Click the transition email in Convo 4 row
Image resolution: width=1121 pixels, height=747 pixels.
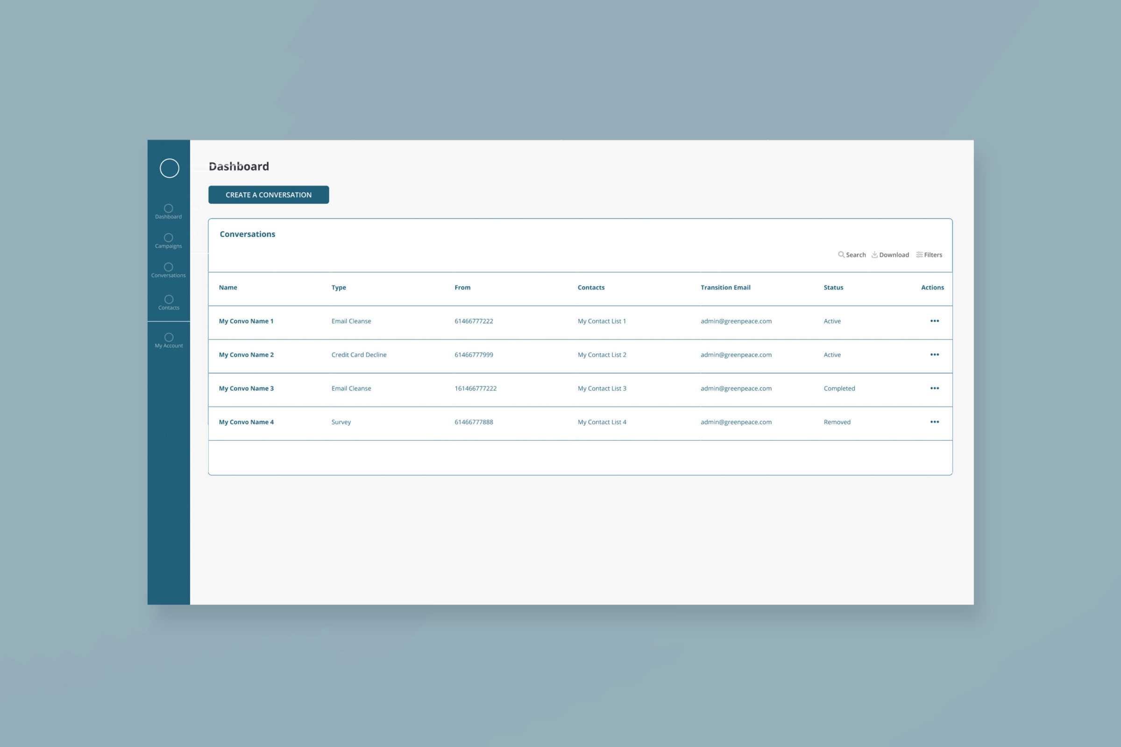coord(736,422)
